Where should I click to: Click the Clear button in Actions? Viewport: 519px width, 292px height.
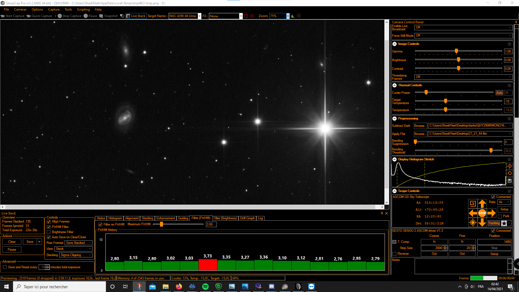click(12, 242)
